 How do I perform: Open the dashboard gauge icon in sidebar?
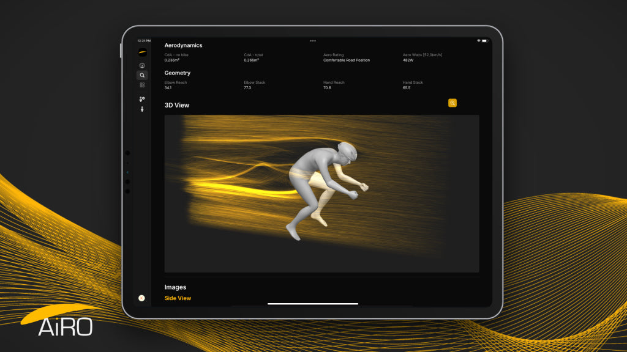coord(142,65)
